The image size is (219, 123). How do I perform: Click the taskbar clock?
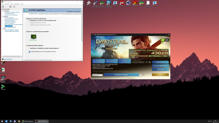215,121
